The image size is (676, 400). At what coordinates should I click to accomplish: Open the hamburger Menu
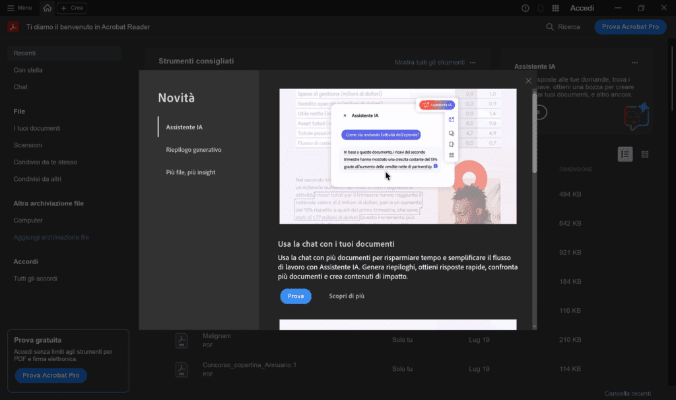click(19, 8)
